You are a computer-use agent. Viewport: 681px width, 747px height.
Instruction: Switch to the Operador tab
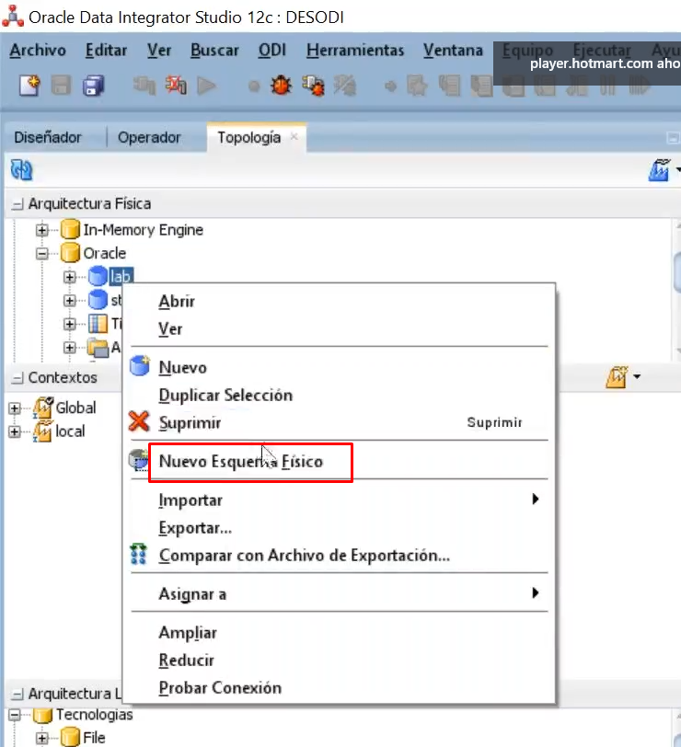pyautogui.click(x=149, y=138)
